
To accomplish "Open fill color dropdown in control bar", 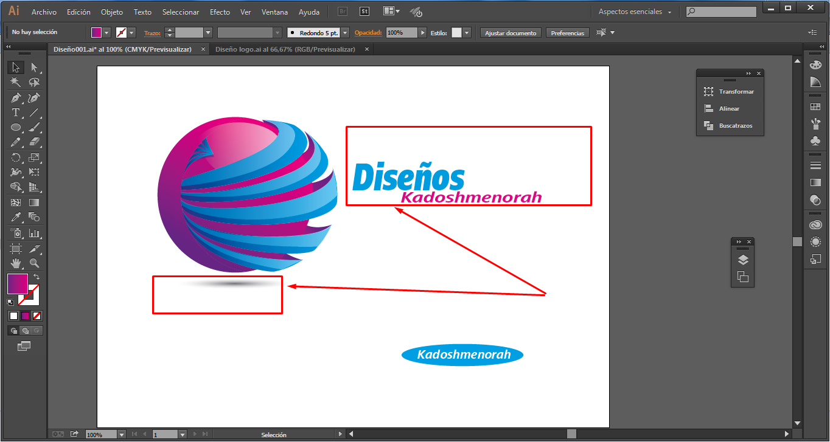I will click(107, 33).
